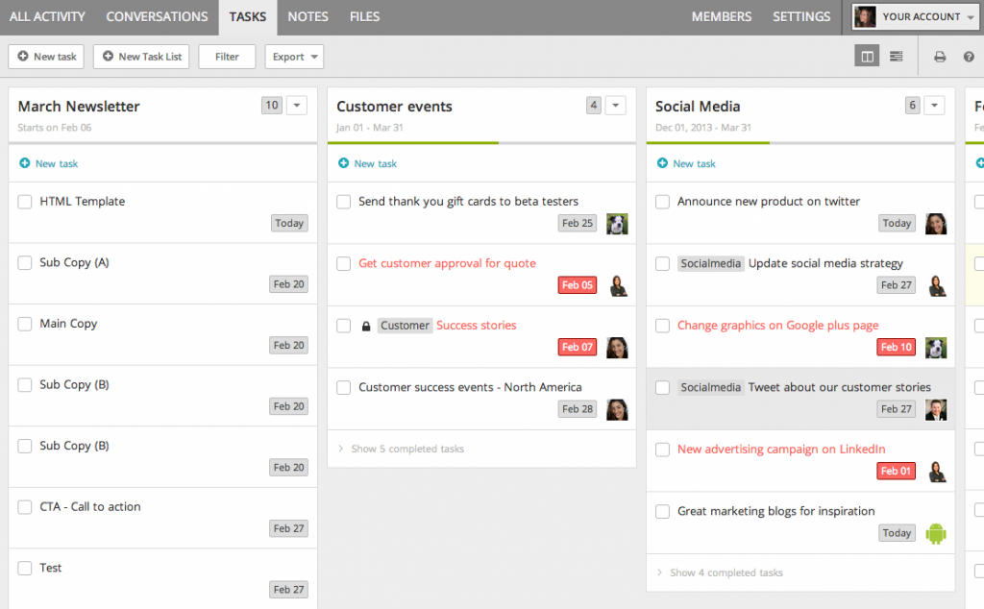Add new task in Customer events column

tap(367, 163)
